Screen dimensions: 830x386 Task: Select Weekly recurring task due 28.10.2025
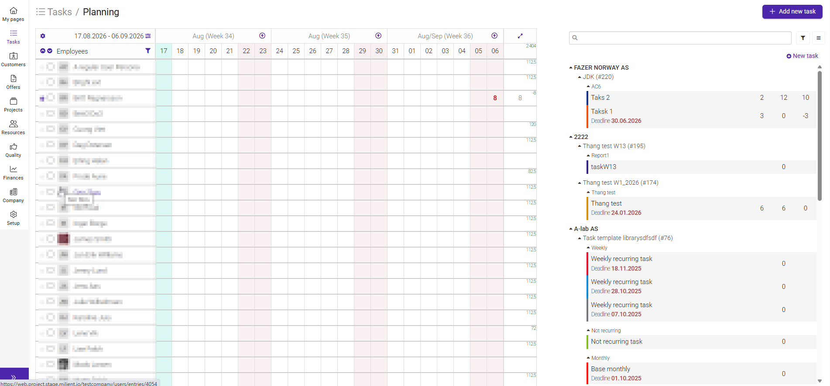(x=701, y=287)
